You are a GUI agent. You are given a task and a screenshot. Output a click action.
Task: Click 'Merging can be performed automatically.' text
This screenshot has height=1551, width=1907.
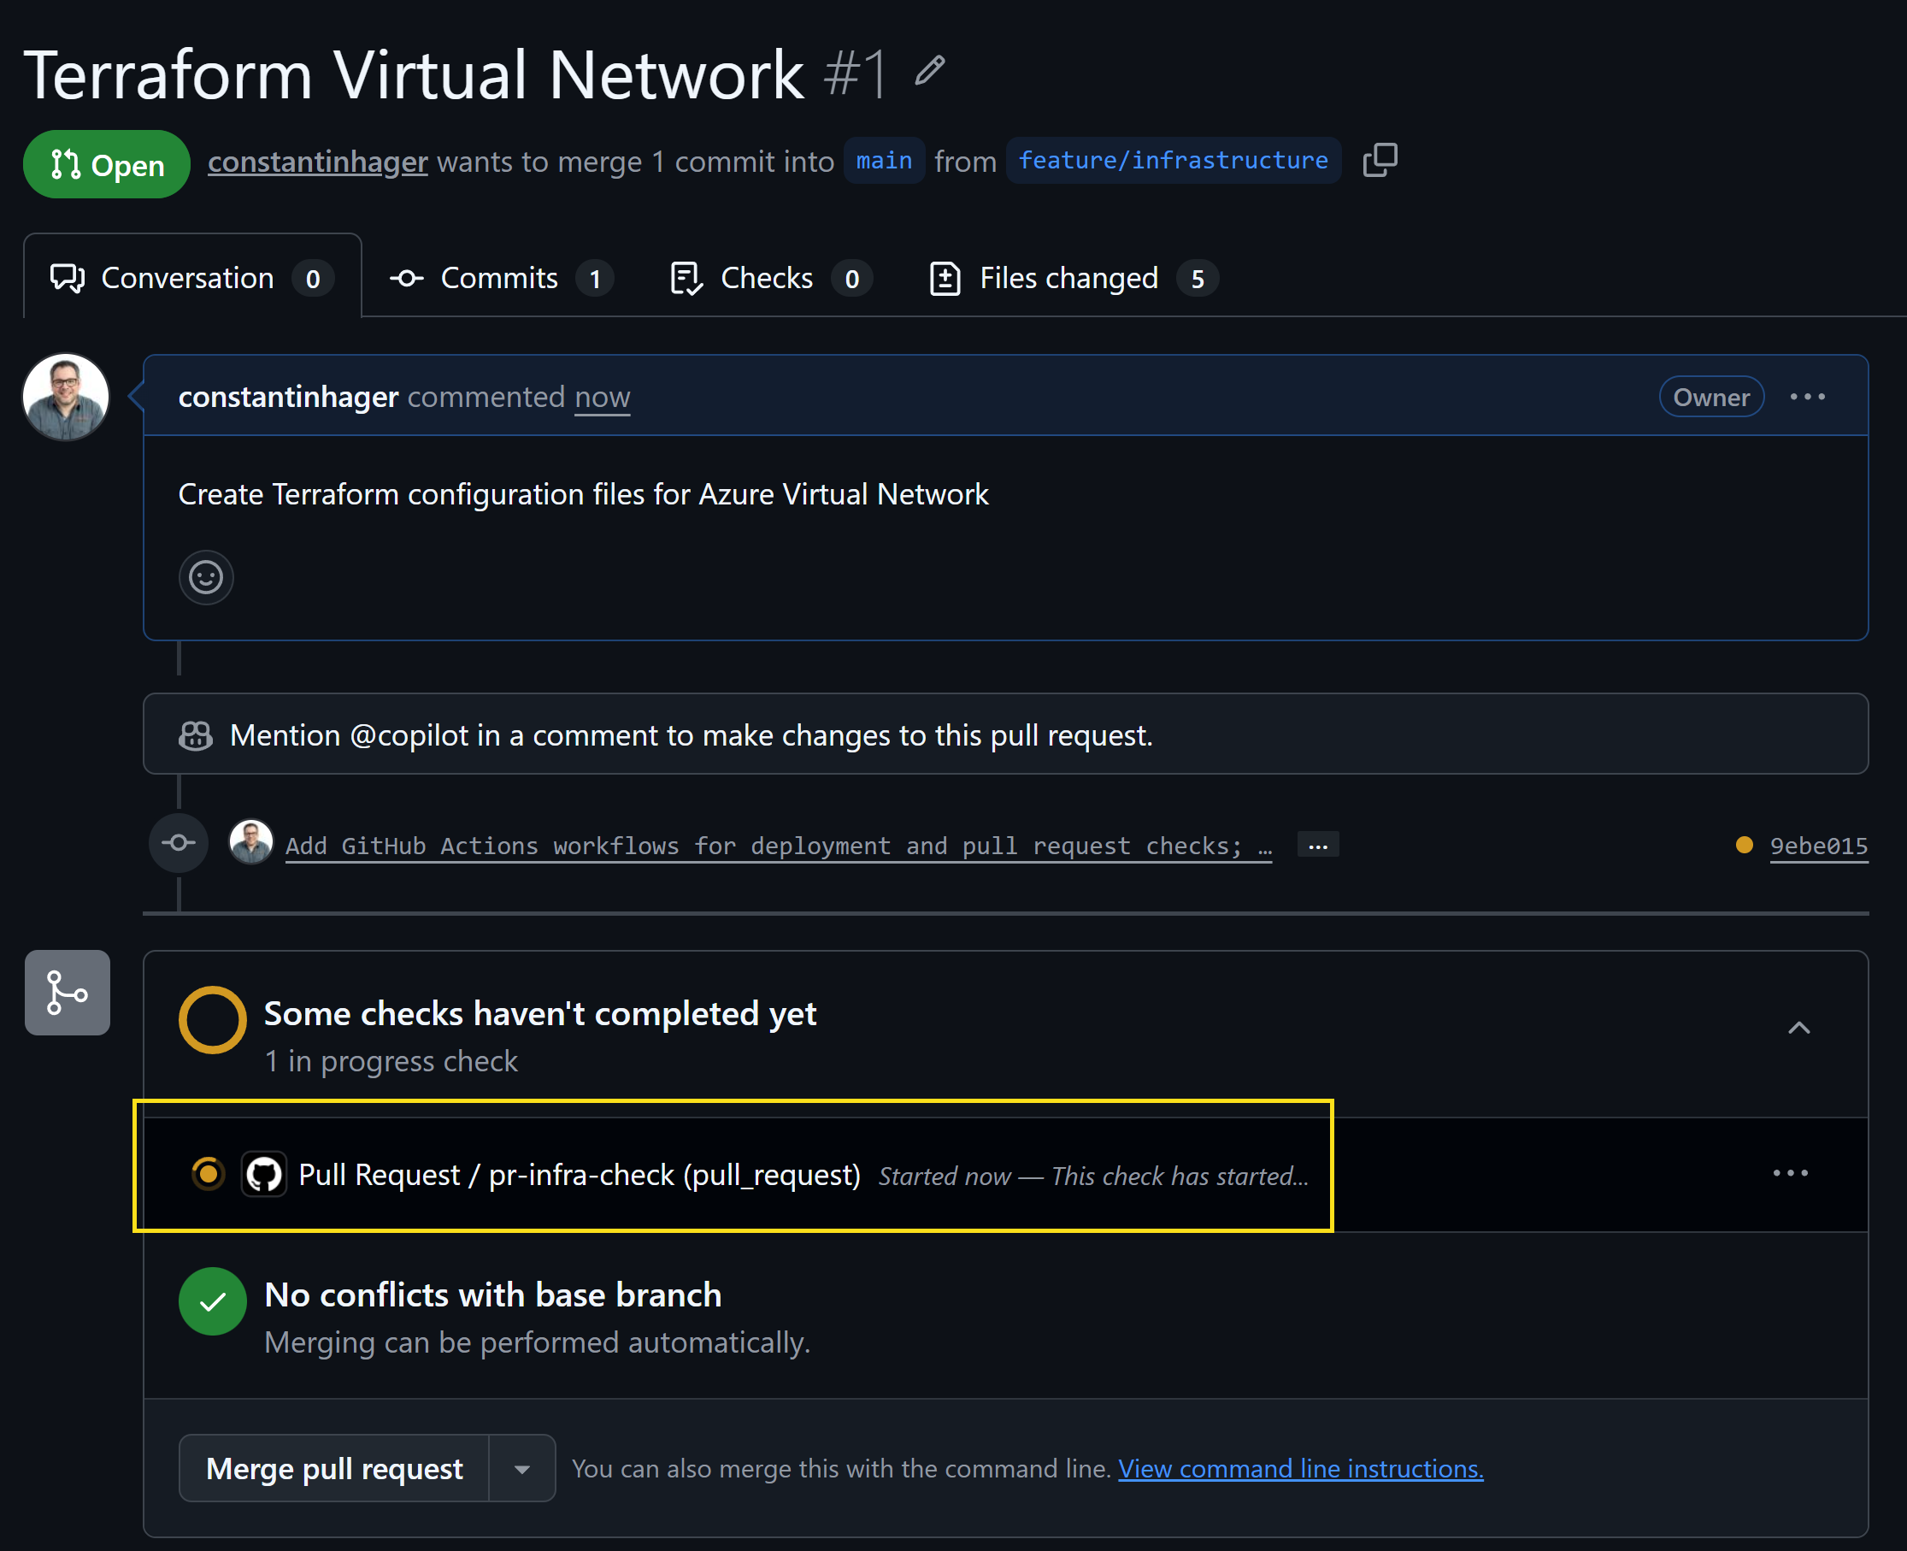pos(538,1342)
